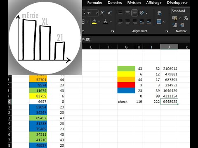This screenshot has width=198, height=148.
Task: Open the merge and center dropdown arrow
Action: click(x=164, y=22)
